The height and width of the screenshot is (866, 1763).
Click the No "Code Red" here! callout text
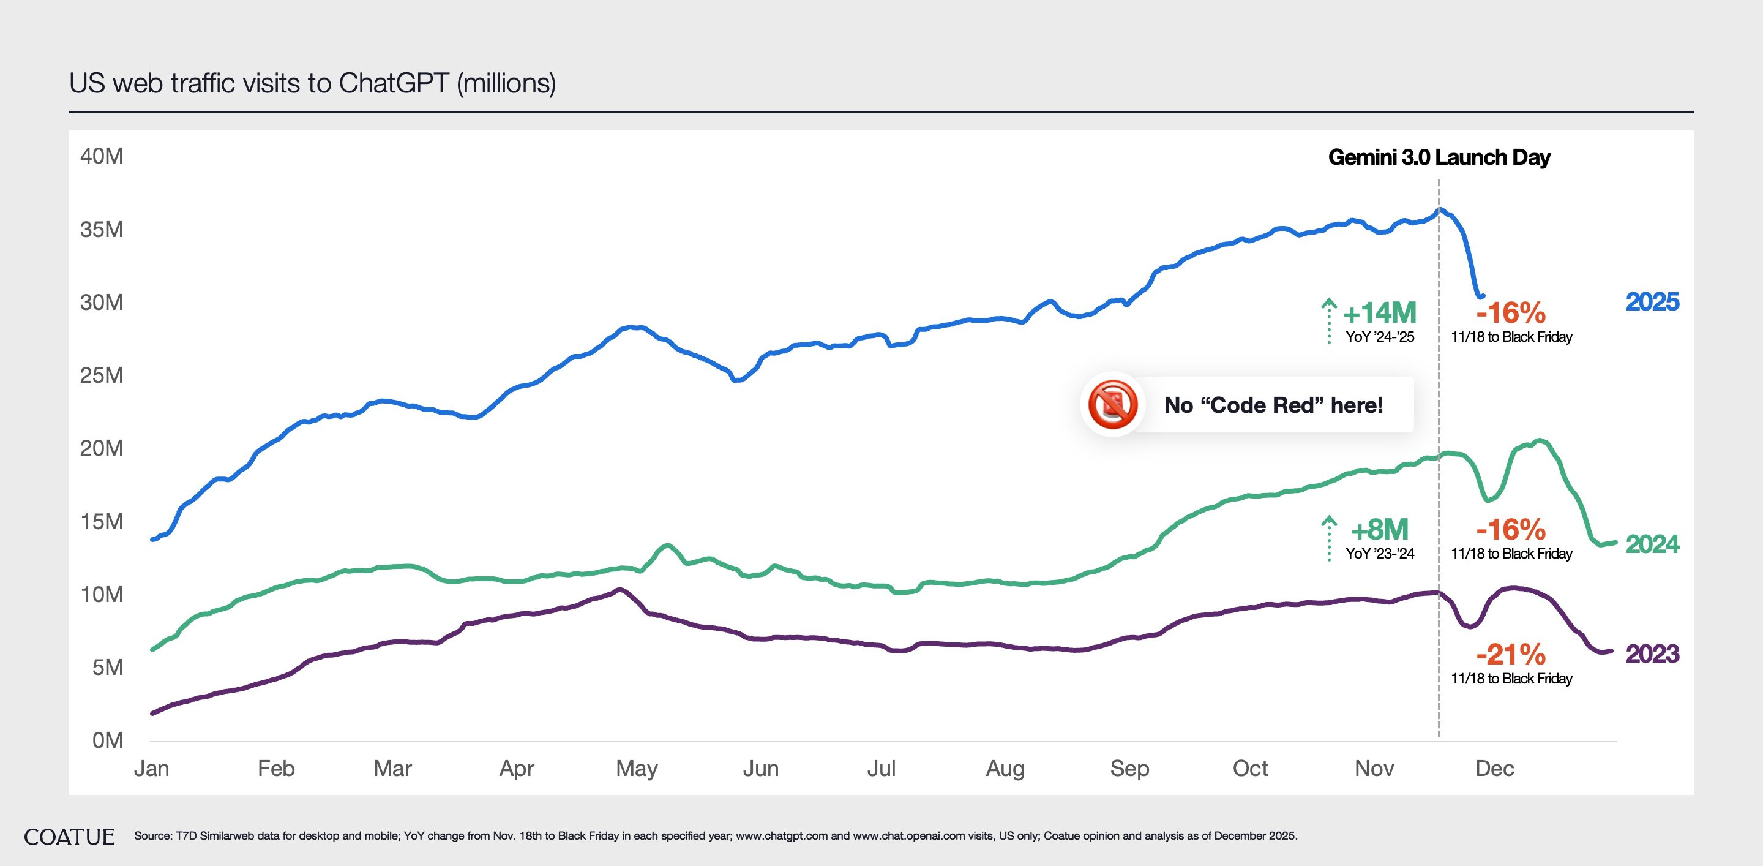(x=1273, y=405)
